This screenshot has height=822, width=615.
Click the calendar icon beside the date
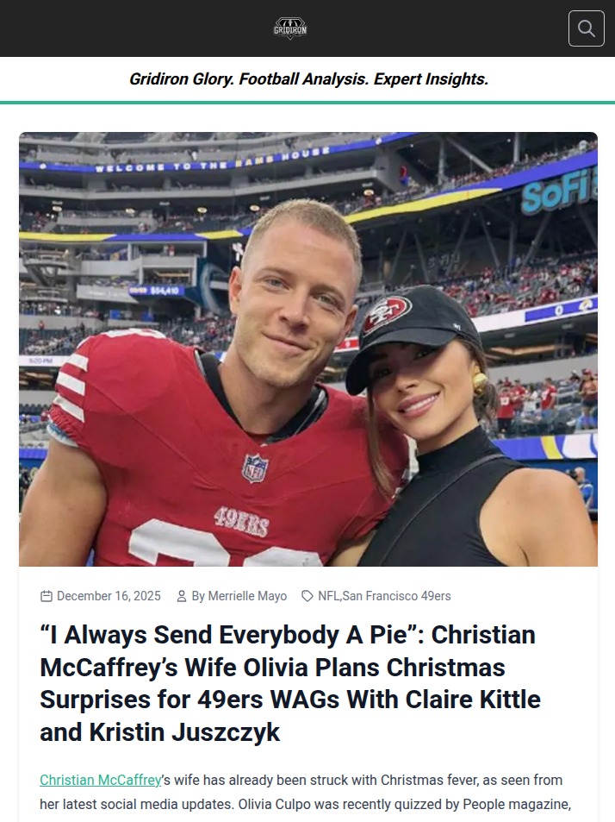pos(47,596)
